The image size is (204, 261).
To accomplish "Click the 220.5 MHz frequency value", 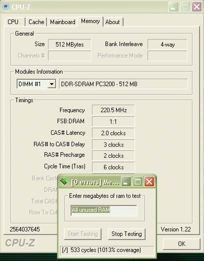I will coord(113,110).
